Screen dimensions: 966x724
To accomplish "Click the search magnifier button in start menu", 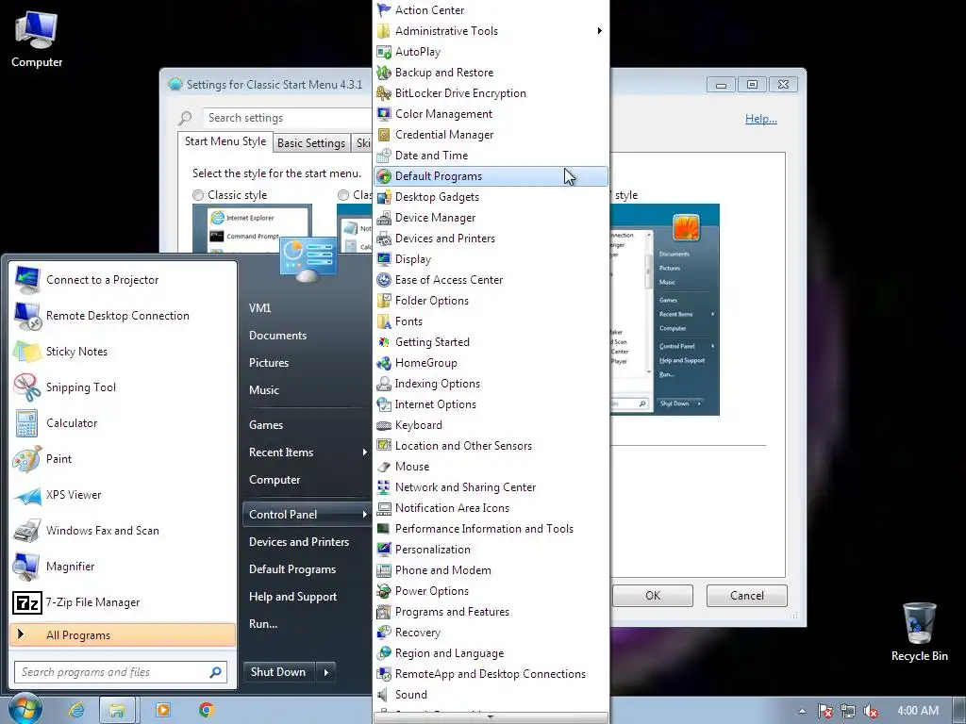I will pyautogui.click(x=216, y=672).
